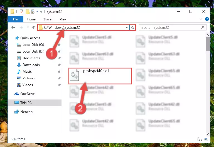Screen dimensions: 214x147
Task: Open Pictures folder in sidebar
Action: [29, 78]
